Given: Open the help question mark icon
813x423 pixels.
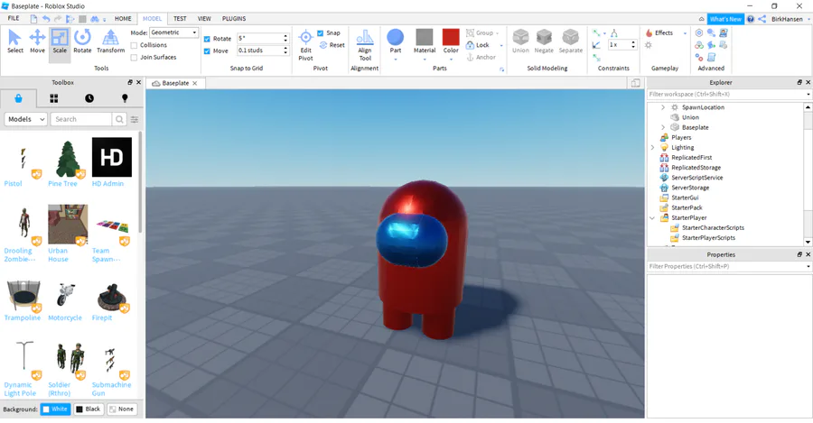Looking at the screenshot, I should click(751, 19).
